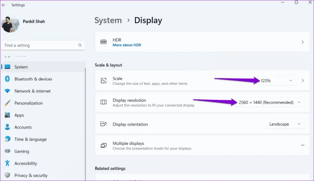314x181 pixels.
Task: Open Personalization settings
Action: coord(43,103)
